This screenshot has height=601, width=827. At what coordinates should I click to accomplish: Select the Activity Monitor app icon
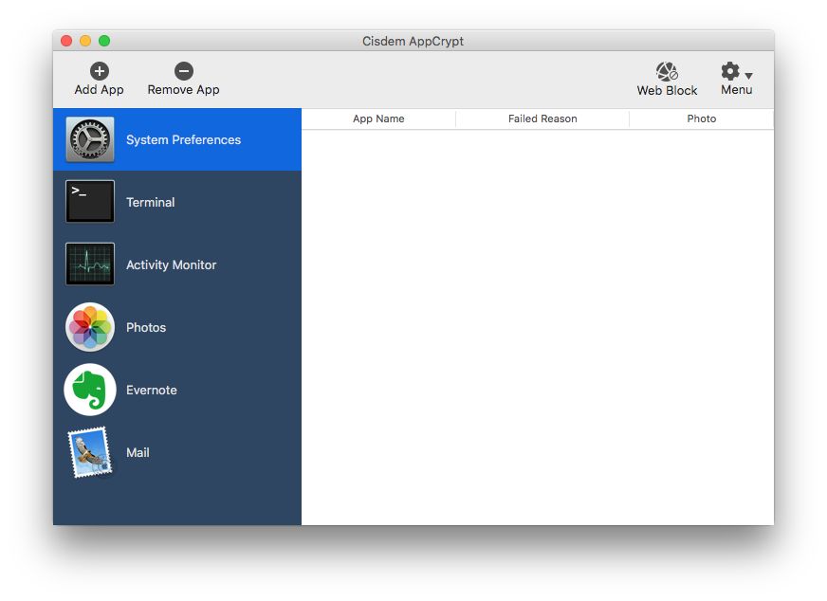pos(90,264)
